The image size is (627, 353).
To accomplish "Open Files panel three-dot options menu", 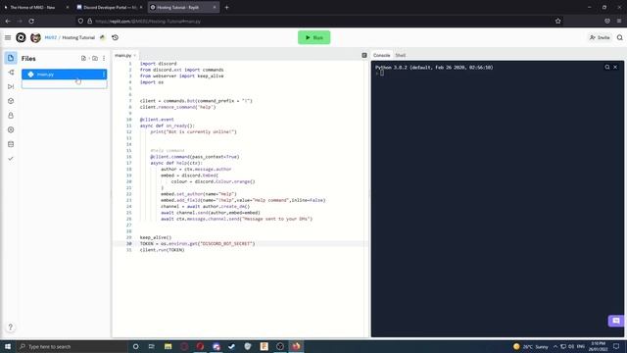I will click(104, 59).
